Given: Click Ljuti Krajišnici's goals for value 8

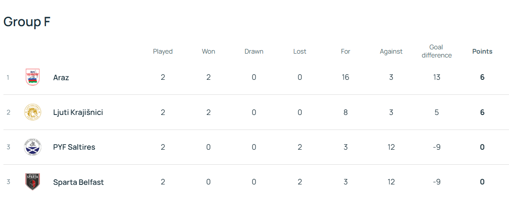Looking at the screenshot, I should click(346, 112).
